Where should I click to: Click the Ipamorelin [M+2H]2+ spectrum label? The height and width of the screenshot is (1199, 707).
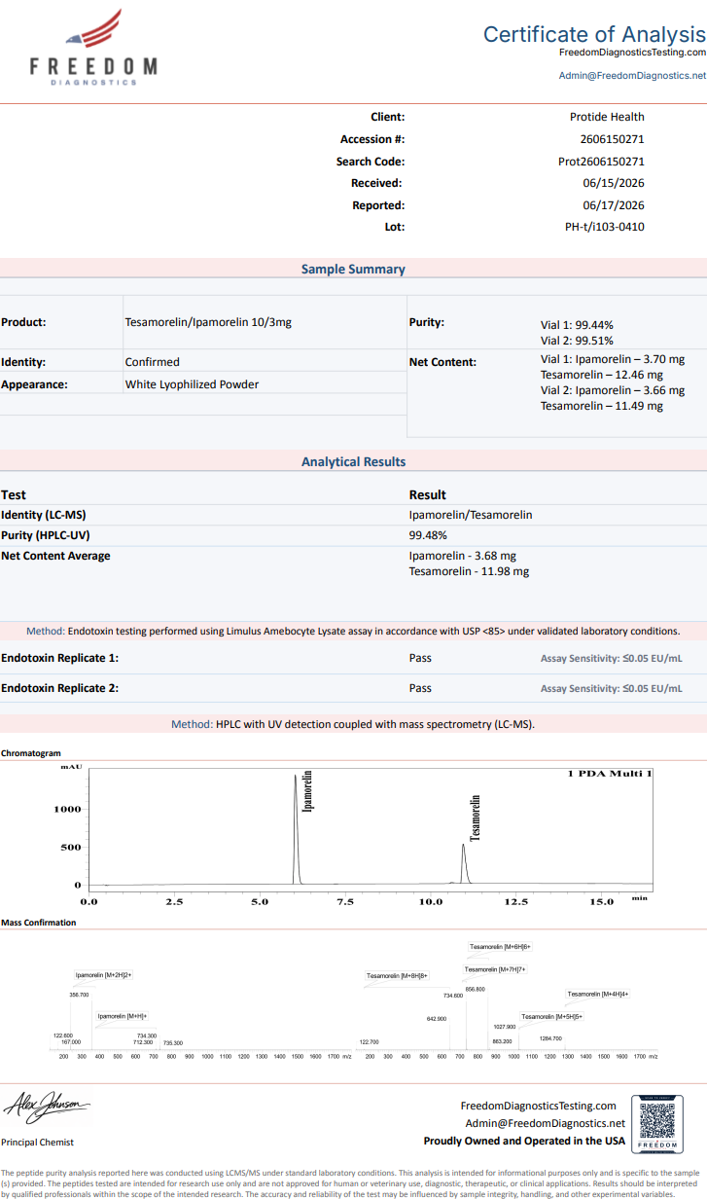pyautogui.click(x=103, y=974)
